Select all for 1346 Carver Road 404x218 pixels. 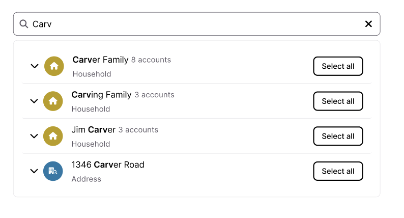coord(338,171)
